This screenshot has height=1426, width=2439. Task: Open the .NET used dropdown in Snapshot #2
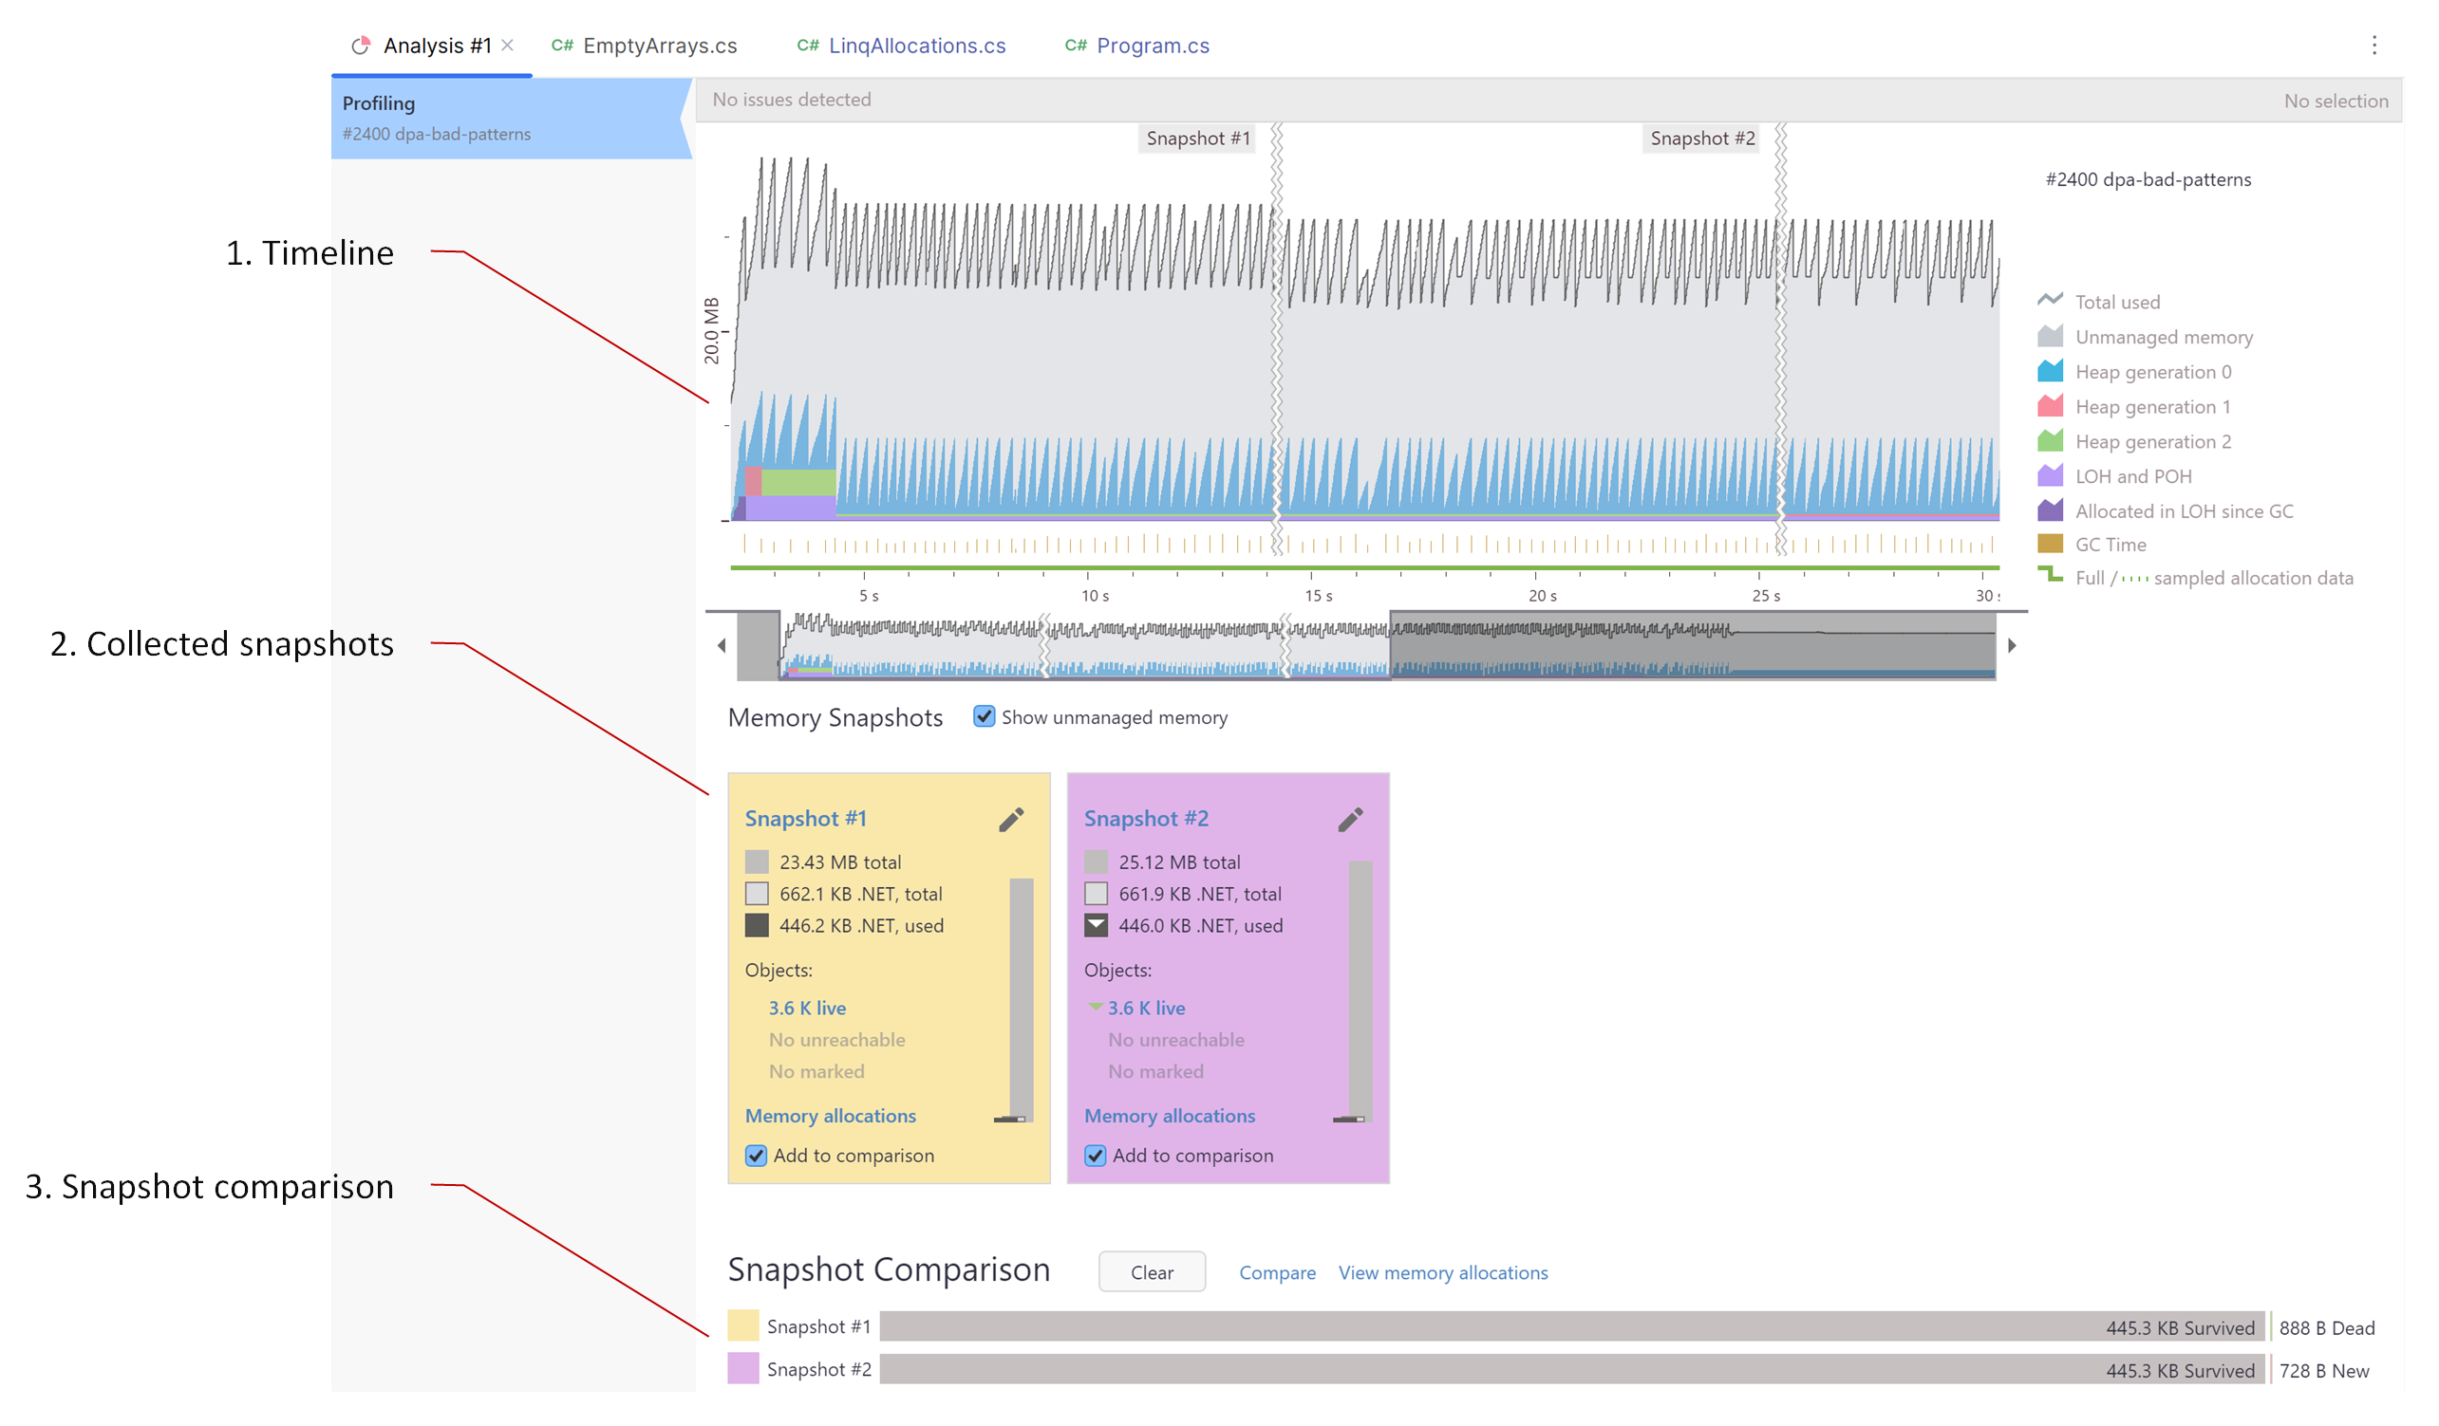click(x=1096, y=926)
